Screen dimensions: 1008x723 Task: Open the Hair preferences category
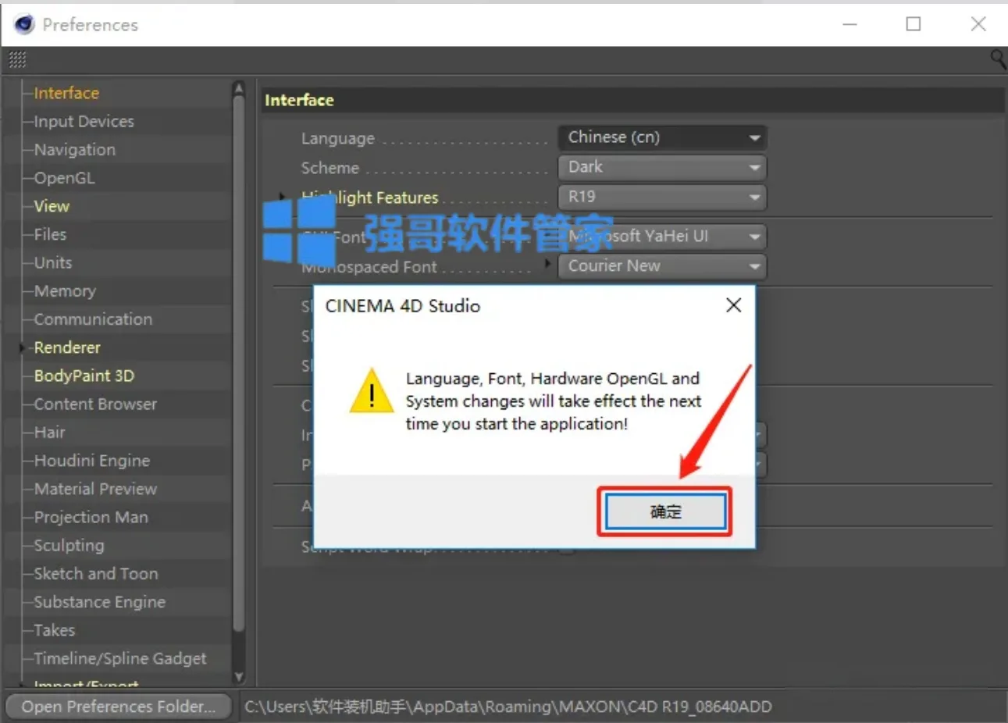49,432
